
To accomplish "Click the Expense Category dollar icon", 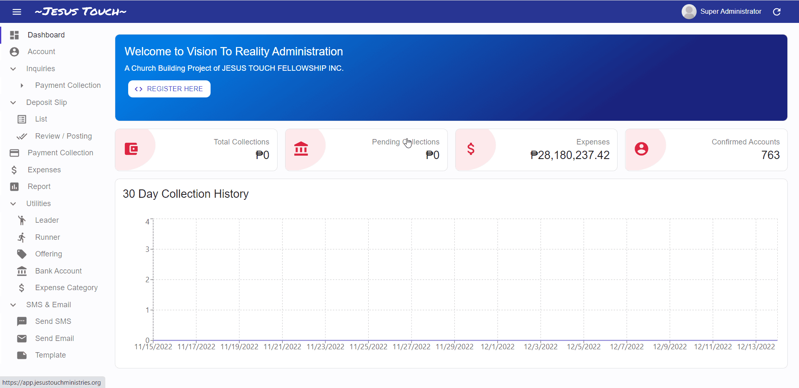I will pos(22,288).
